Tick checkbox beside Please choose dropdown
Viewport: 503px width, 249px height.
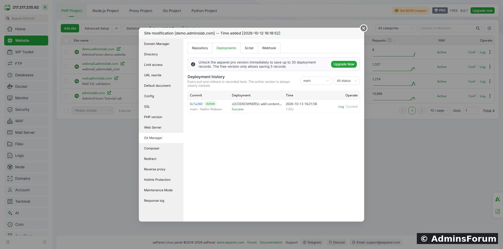pos(66,111)
